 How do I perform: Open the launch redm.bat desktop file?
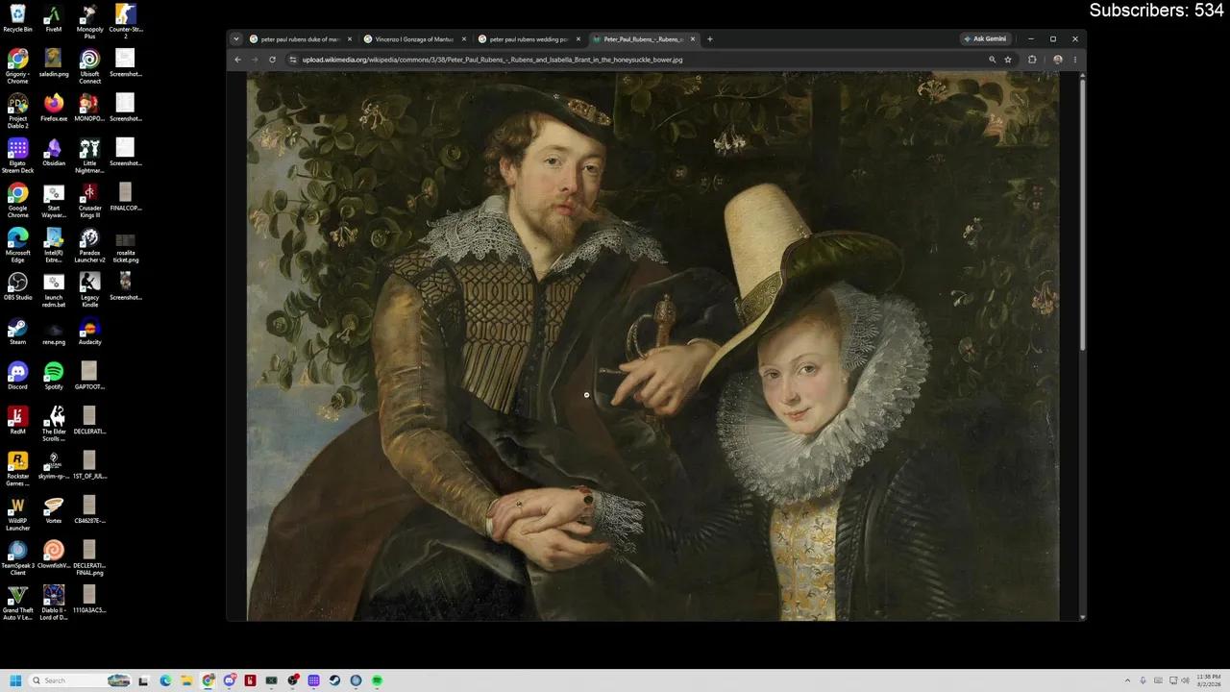coord(54,289)
